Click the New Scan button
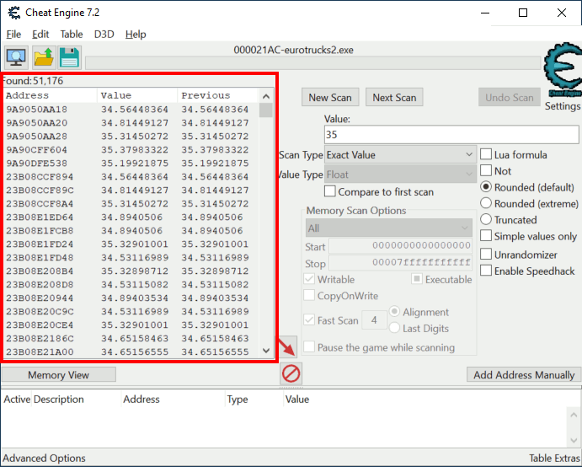Screen dimensions: 582x467 pos(330,97)
